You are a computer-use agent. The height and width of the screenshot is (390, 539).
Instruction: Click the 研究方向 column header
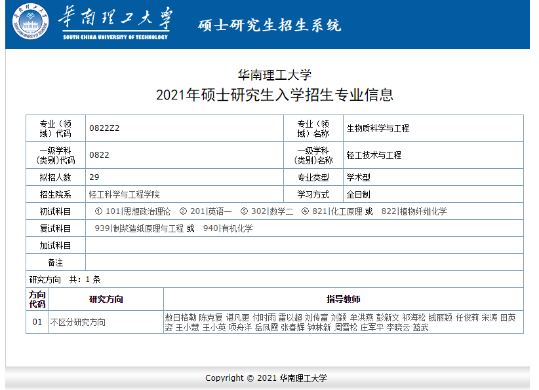[x=106, y=299]
